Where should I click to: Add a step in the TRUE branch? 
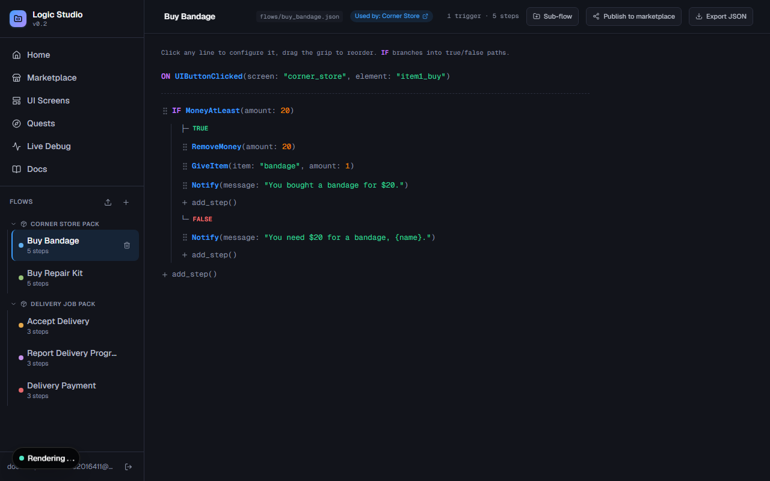click(209, 203)
